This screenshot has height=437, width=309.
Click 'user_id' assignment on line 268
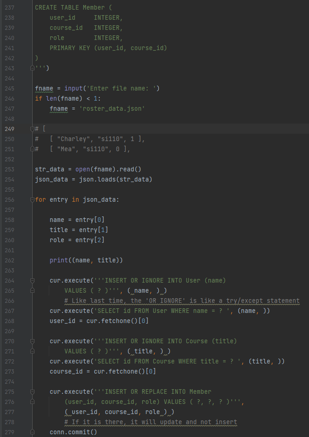tap(63, 321)
